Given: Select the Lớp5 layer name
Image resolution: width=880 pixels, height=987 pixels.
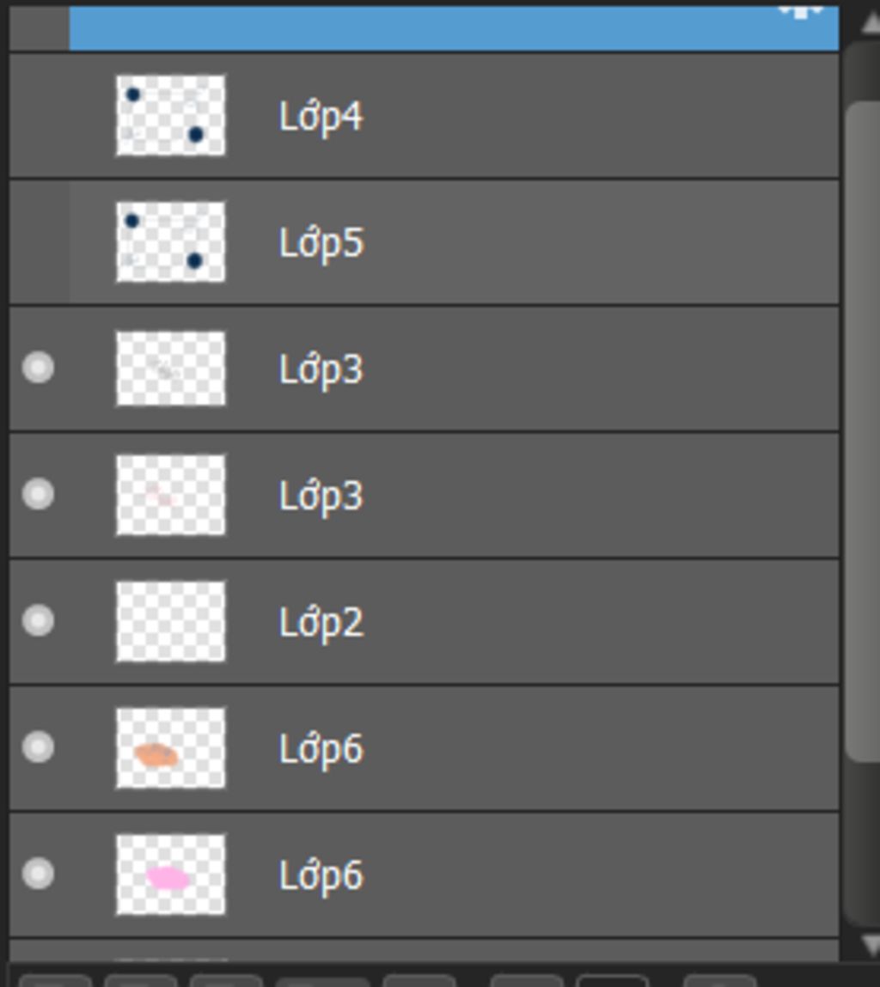Looking at the screenshot, I should point(321,244).
